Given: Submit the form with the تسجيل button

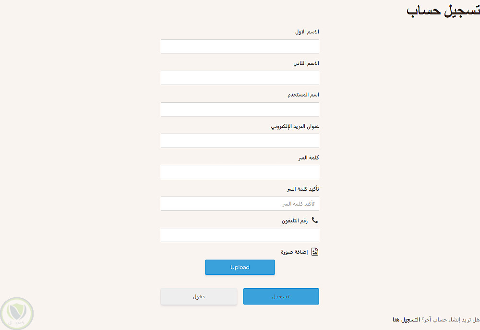Looking at the screenshot, I should (281, 296).
